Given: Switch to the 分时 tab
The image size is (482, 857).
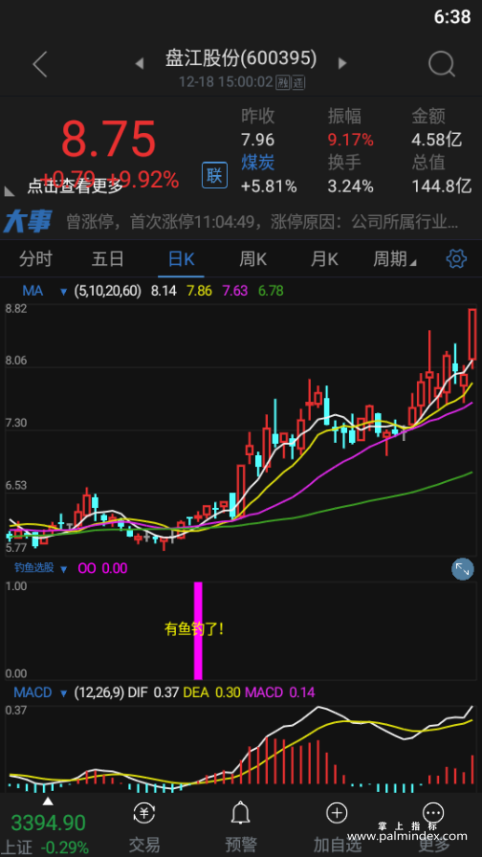Looking at the screenshot, I should point(35,258).
